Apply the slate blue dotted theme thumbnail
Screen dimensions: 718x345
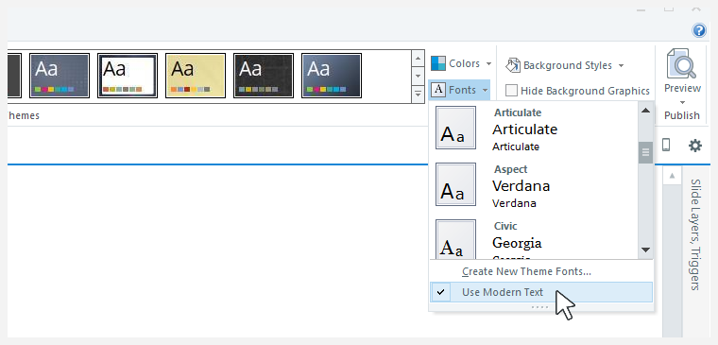click(x=60, y=76)
